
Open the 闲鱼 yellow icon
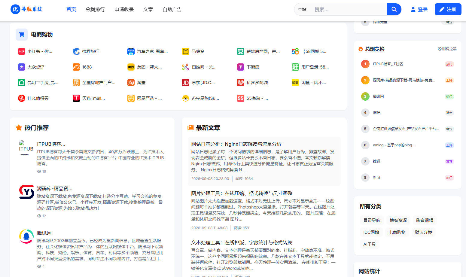click(x=295, y=83)
